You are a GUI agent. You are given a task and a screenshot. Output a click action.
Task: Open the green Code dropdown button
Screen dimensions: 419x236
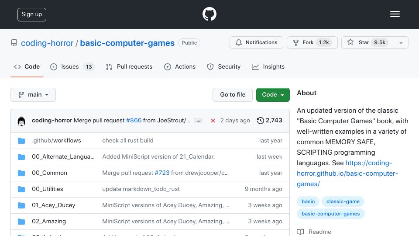pyautogui.click(x=273, y=95)
